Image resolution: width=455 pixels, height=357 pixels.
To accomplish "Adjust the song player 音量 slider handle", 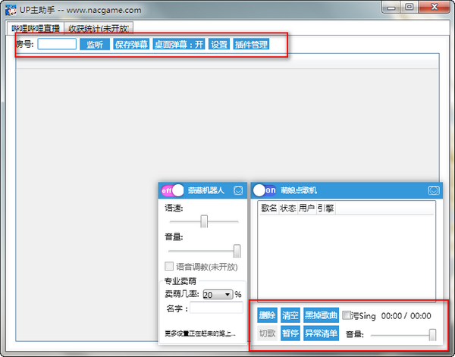I will point(432,335).
